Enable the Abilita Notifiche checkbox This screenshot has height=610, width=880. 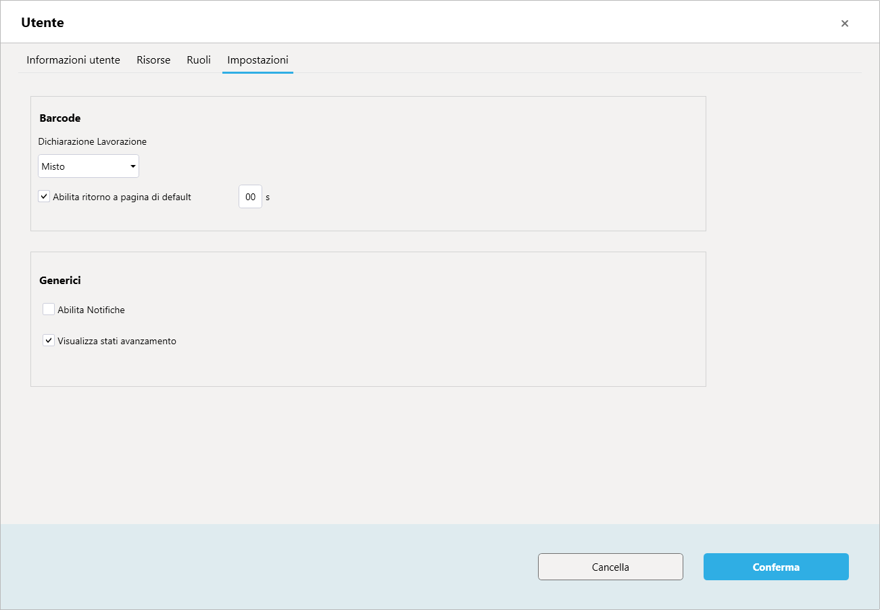[x=49, y=309]
